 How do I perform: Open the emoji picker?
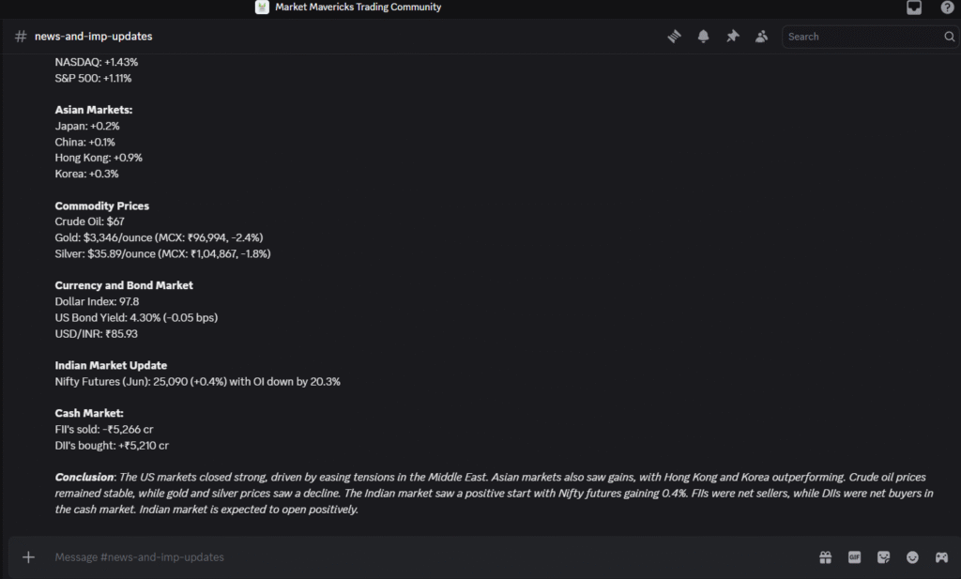[x=912, y=556]
